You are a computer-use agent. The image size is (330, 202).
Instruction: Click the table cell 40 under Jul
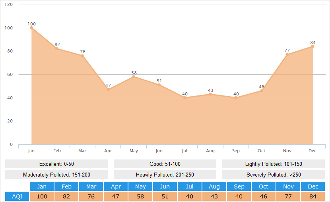190,196
